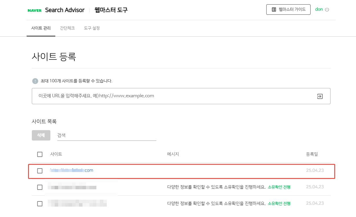
Task: Open the 도구 설정 tab
Action: click(92, 28)
